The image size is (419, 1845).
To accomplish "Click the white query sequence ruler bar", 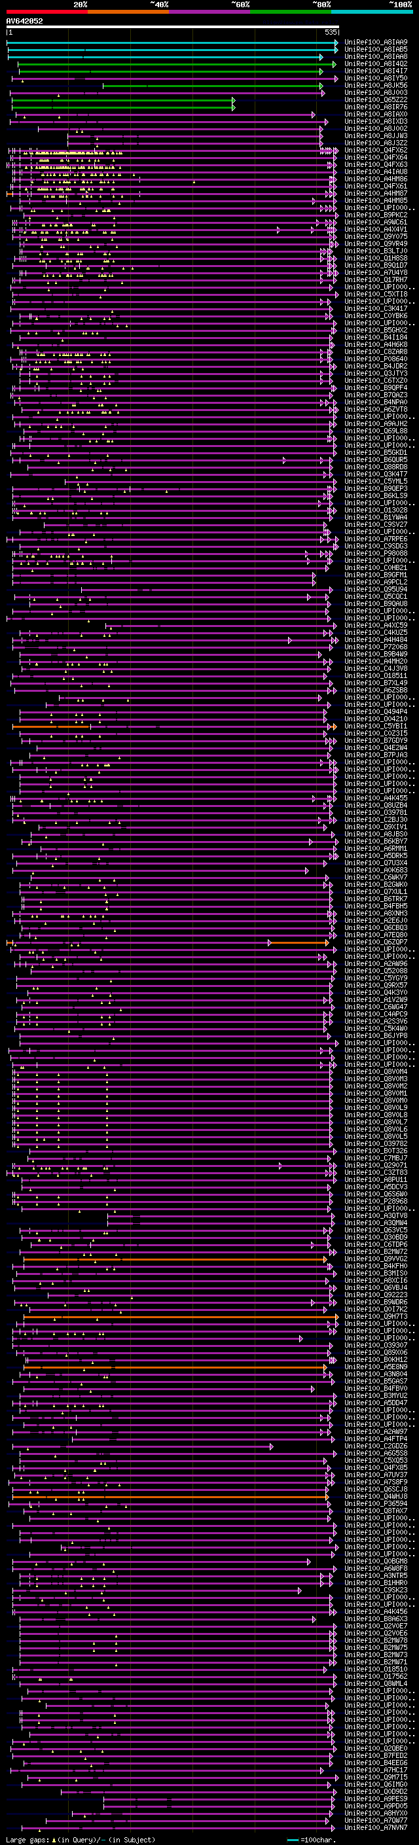I will pos(173,27).
